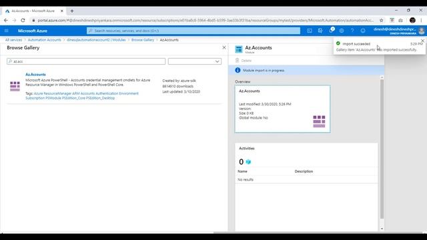
Task: Click the Name column header in Activities
Action: pyautogui.click(x=242, y=171)
